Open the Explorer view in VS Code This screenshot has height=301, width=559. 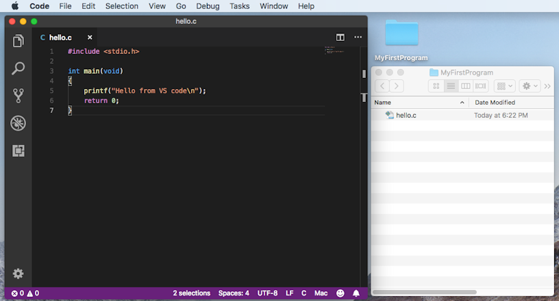(x=18, y=41)
